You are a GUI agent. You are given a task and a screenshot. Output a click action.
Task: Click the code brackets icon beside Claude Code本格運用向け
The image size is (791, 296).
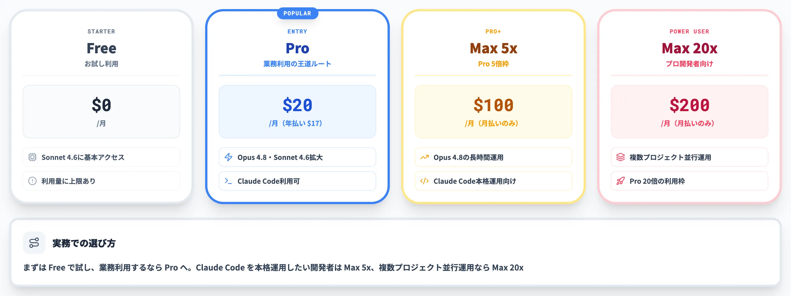click(x=424, y=181)
